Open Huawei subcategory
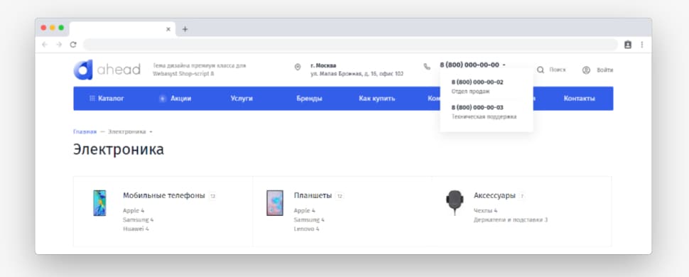Viewport: 689px width, 277px height. coord(136,229)
